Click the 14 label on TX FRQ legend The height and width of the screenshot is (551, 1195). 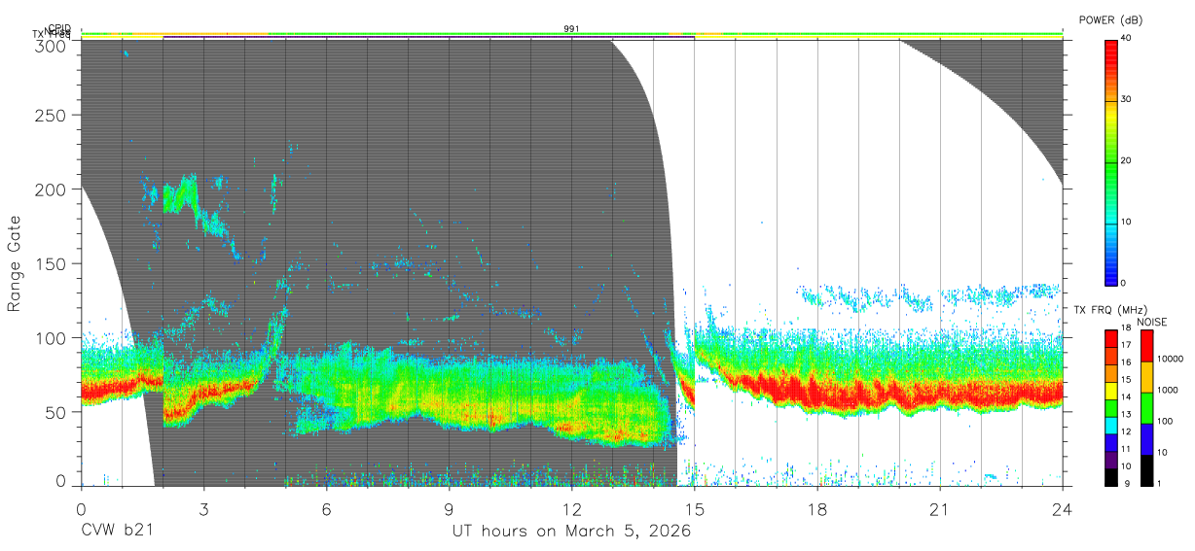click(1126, 397)
